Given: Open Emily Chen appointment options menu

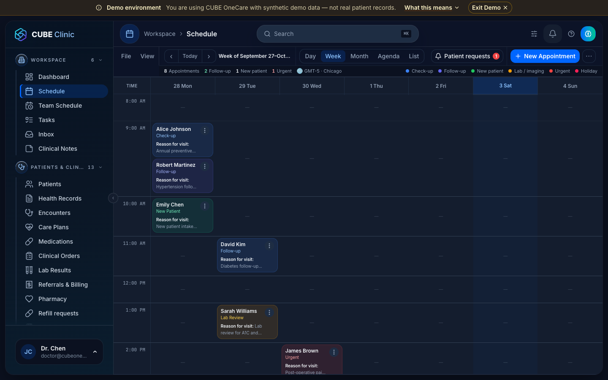Looking at the screenshot, I should [x=205, y=206].
